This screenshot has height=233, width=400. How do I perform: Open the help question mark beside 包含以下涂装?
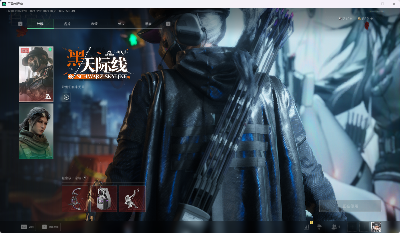click(x=85, y=178)
